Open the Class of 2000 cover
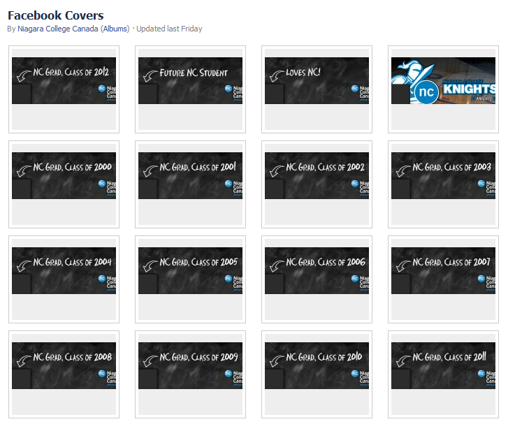Image resolution: width=508 pixels, height=424 pixels. coord(64,184)
